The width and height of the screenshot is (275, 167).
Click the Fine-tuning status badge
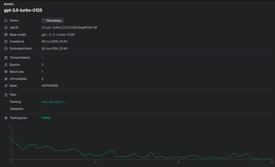click(x=52, y=20)
